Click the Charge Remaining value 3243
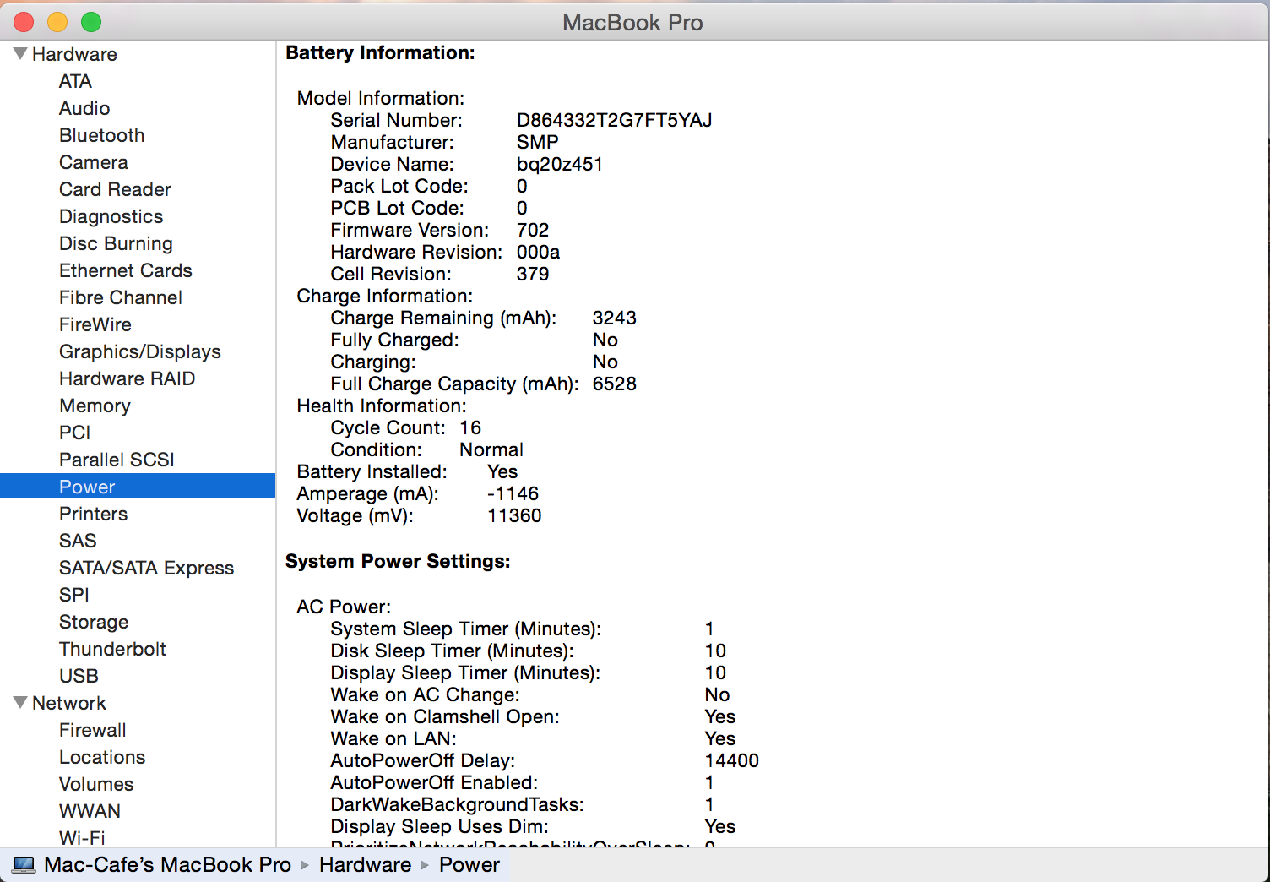The width and height of the screenshot is (1270, 882). coord(615,318)
